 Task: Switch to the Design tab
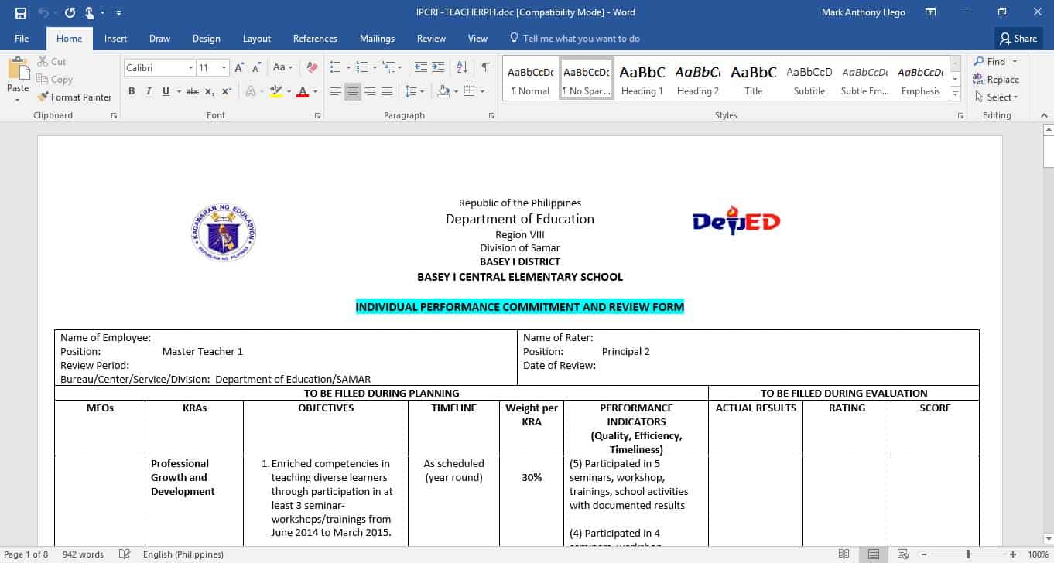[x=206, y=39]
